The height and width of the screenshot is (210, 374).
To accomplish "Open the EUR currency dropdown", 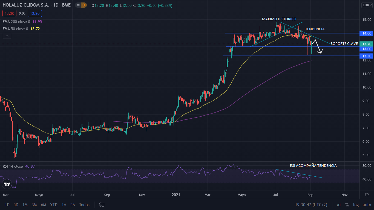I will (x=367, y=5).
